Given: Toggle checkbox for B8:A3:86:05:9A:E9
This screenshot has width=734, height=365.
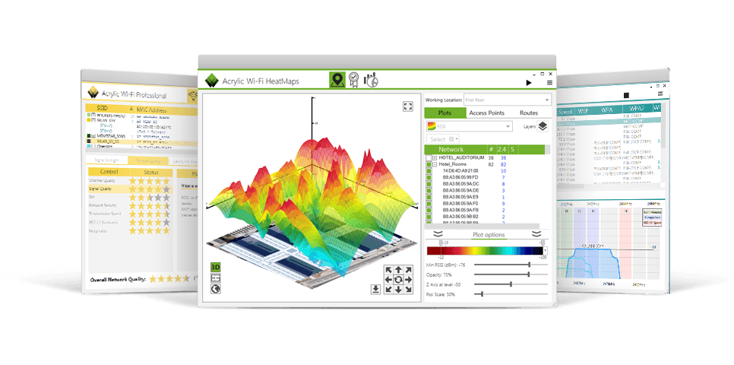Looking at the screenshot, I should click(429, 198).
